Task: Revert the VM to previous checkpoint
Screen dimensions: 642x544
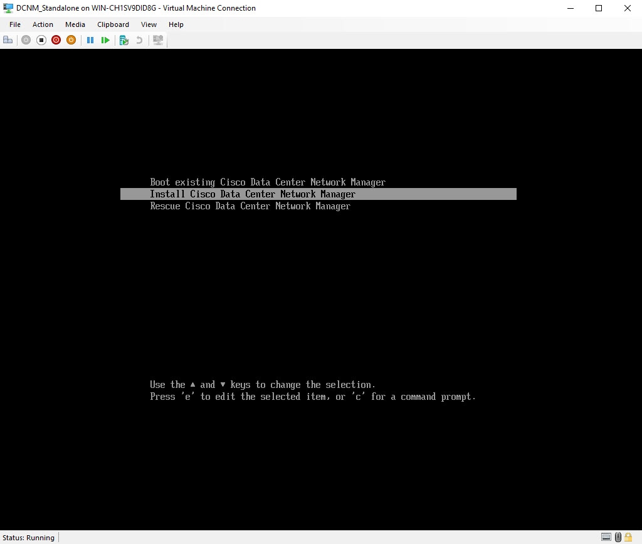Action: point(139,40)
